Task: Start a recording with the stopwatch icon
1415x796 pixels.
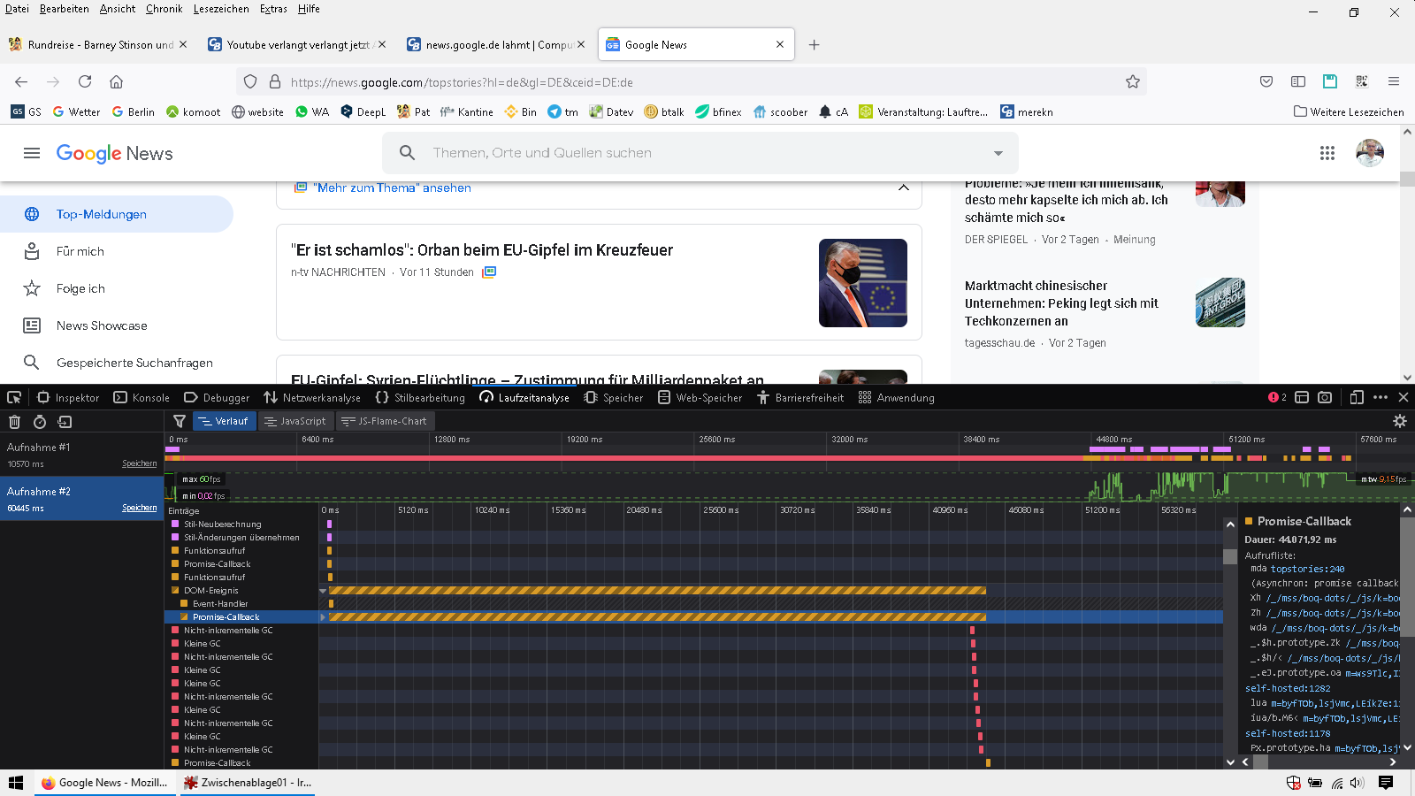Action: (x=40, y=422)
